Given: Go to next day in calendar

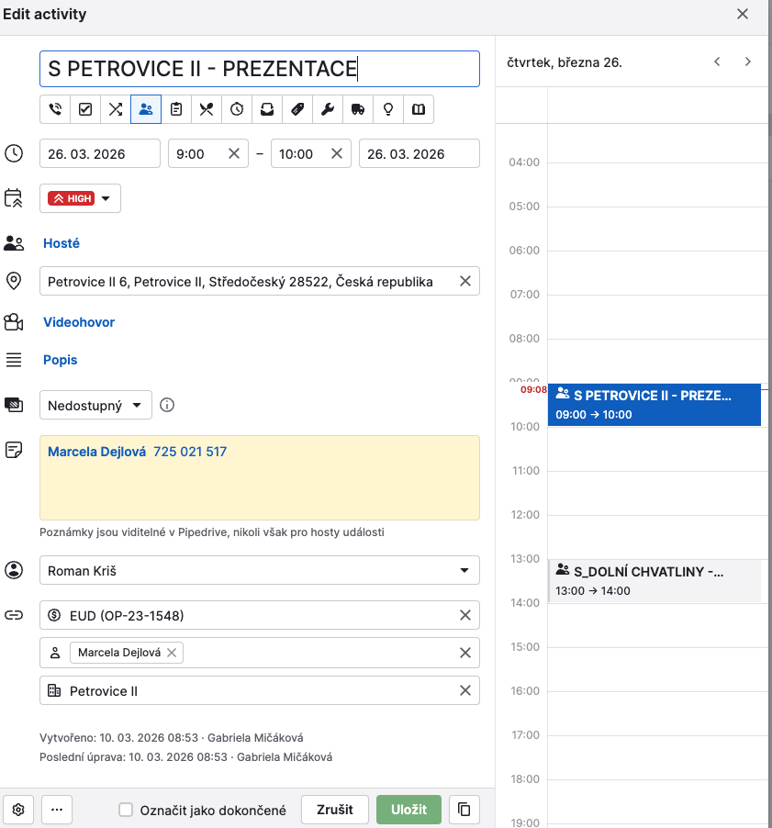Looking at the screenshot, I should coord(747,62).
